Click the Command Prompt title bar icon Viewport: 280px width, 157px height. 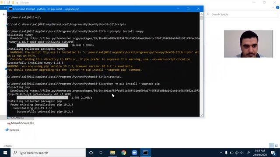click(x=10, y=9)
